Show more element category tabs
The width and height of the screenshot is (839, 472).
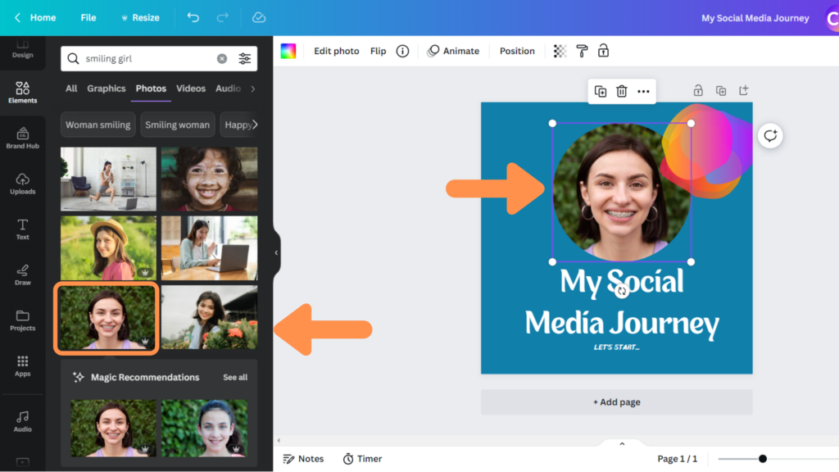253,88
